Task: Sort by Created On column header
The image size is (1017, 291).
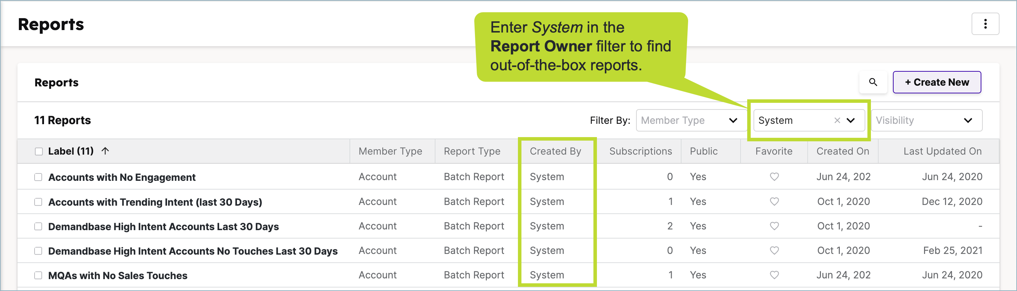Action: 843,151
